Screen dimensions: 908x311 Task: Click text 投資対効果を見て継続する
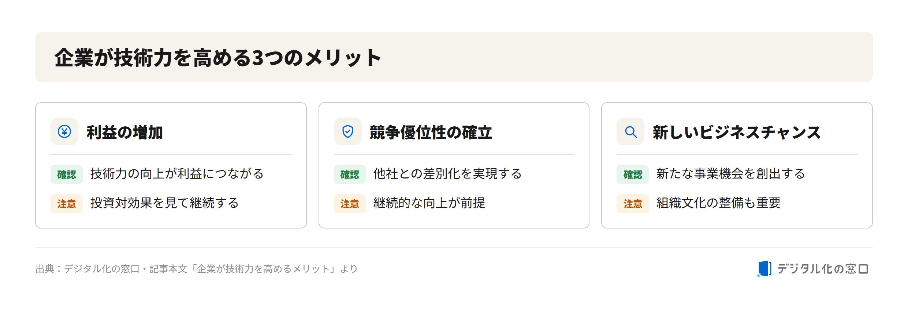164,203
